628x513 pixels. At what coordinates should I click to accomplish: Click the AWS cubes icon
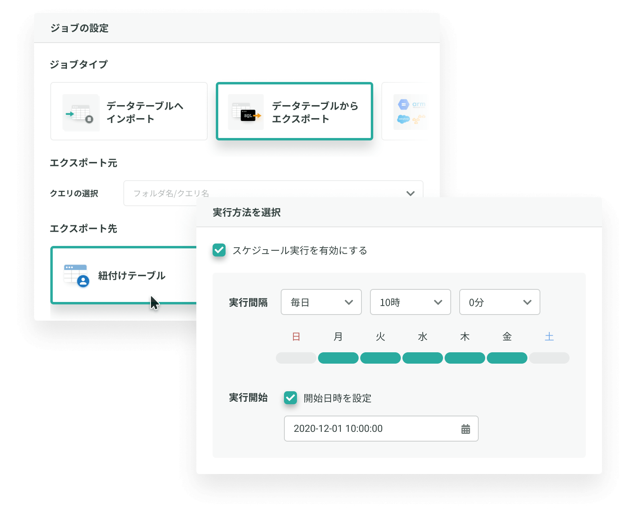[419, 119]
